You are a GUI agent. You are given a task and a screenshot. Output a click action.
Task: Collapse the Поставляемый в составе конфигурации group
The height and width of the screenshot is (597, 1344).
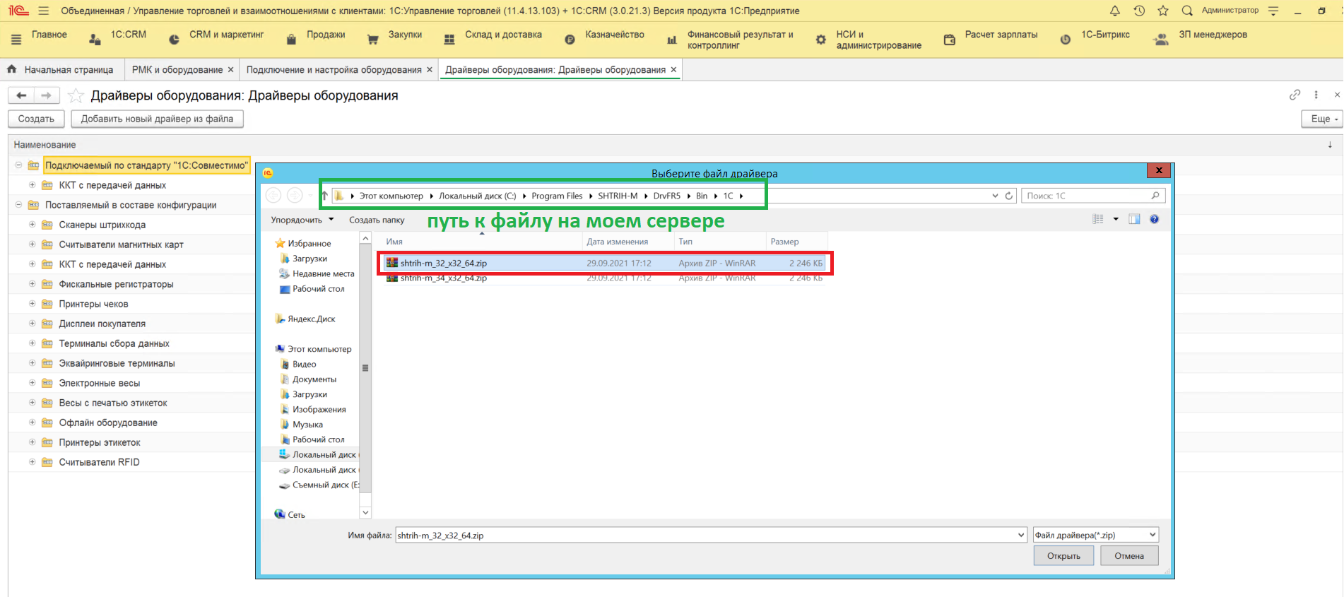(18, 205)
